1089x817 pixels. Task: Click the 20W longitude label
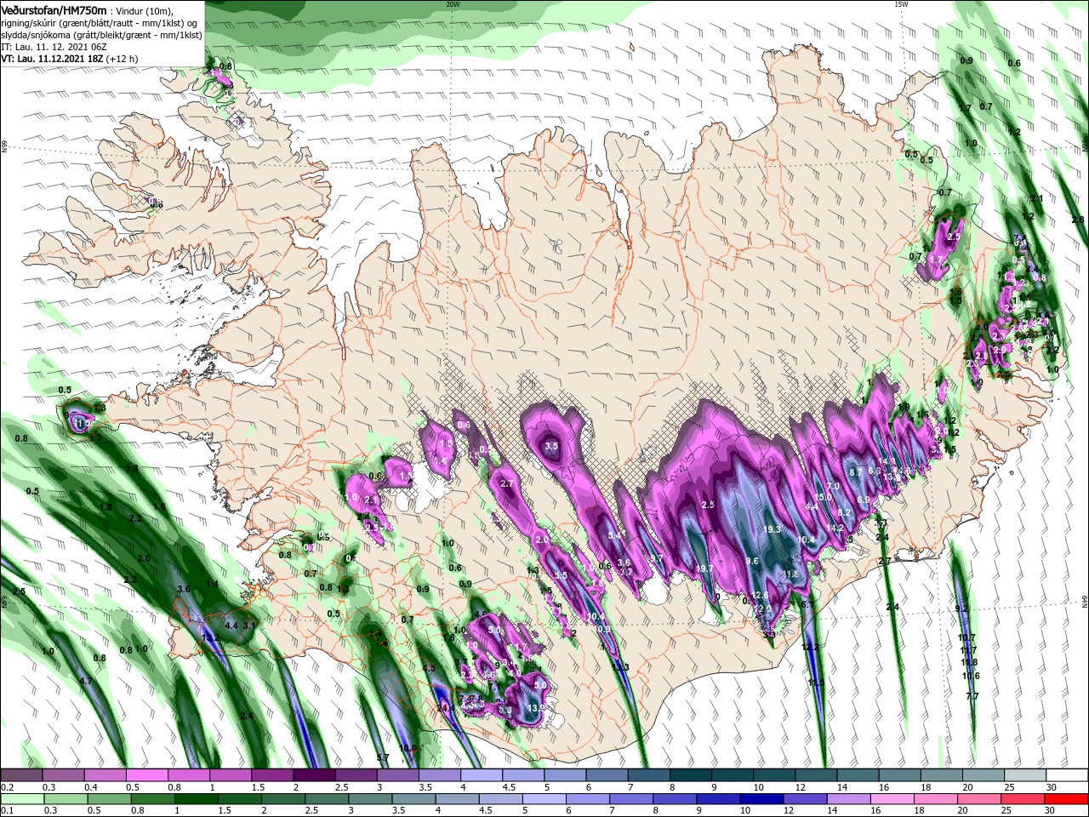[x=453, y=3]
